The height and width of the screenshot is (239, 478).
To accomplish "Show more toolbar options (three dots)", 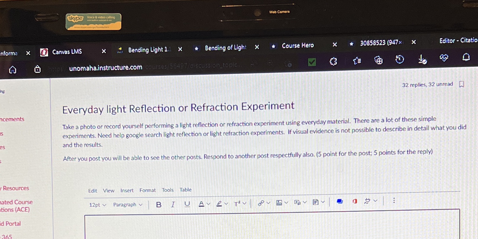I will [394, 200].
